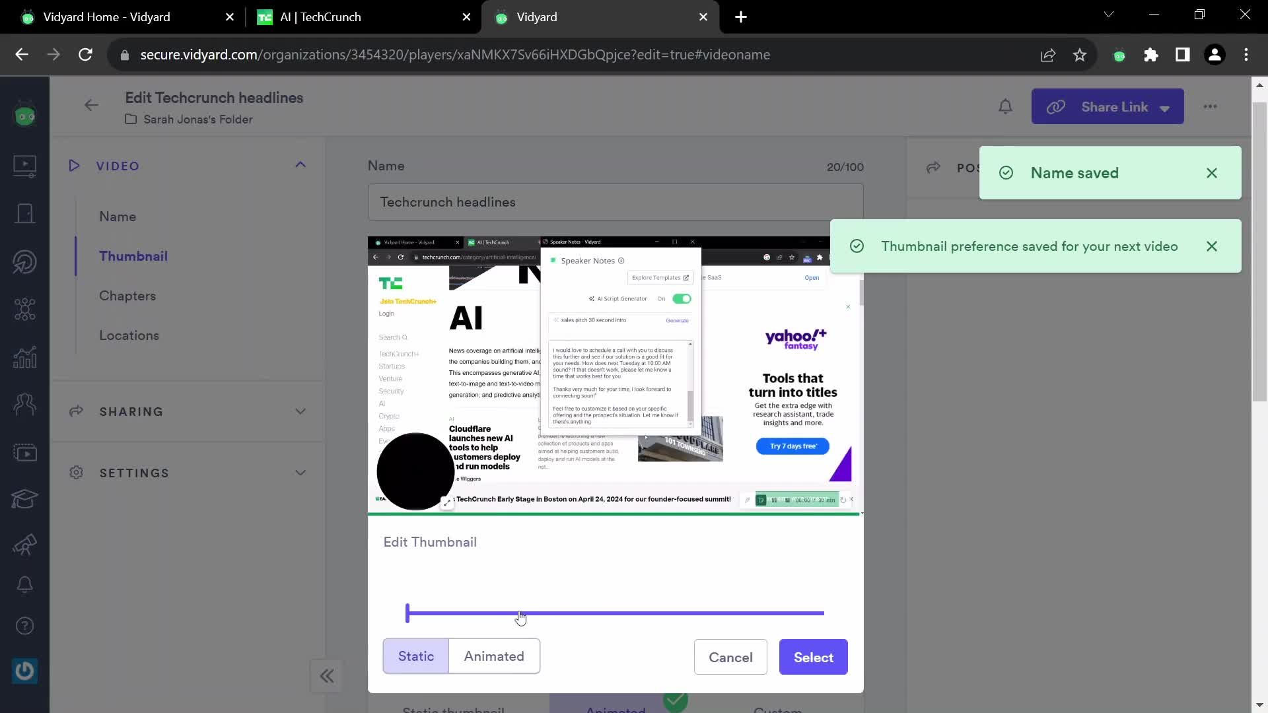Click the Thumbnail menu item in sidebar
The image size is (1268, 713).
(134, 256)
